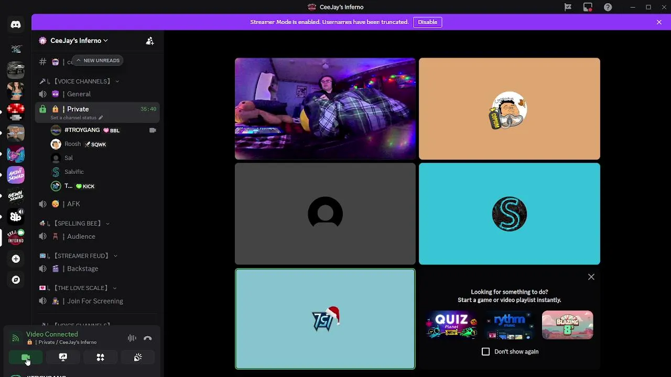
Task: Check the Don't show again box
Action: click(485, 352)
